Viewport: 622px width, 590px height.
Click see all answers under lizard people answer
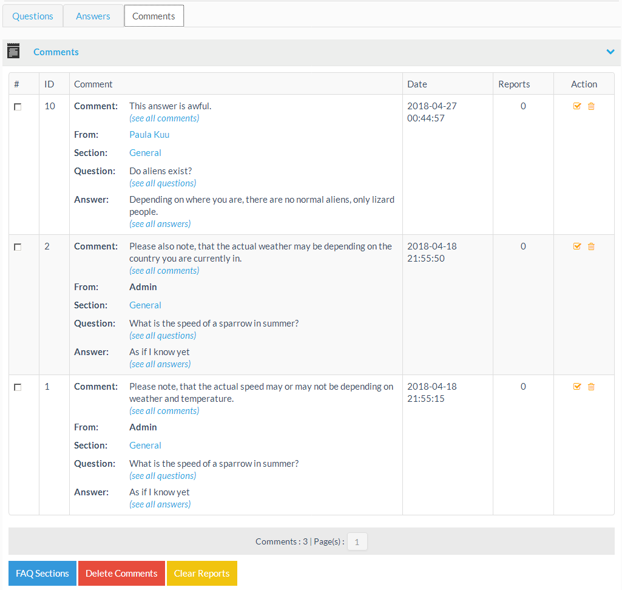pyautogui.click(x=160, y=224)
